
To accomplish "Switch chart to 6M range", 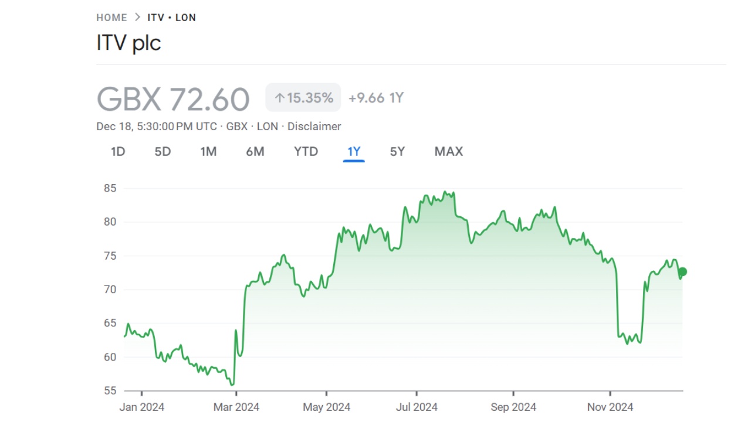I will click(255, 152).
